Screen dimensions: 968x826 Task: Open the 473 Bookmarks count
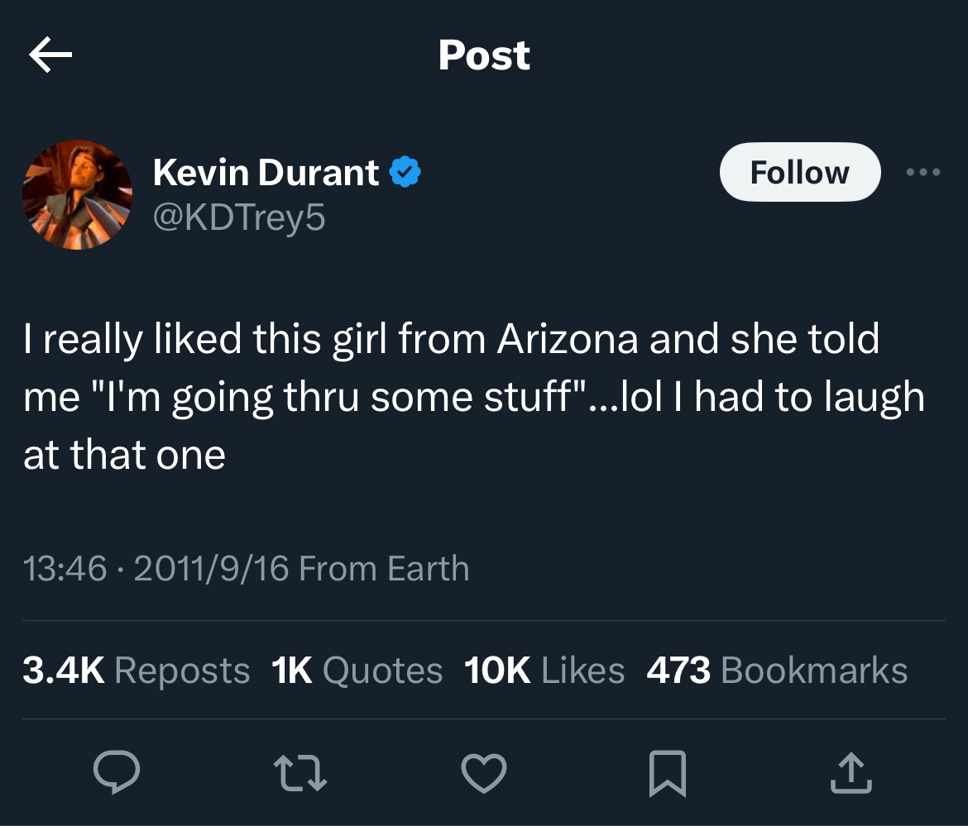coord(777,670)
